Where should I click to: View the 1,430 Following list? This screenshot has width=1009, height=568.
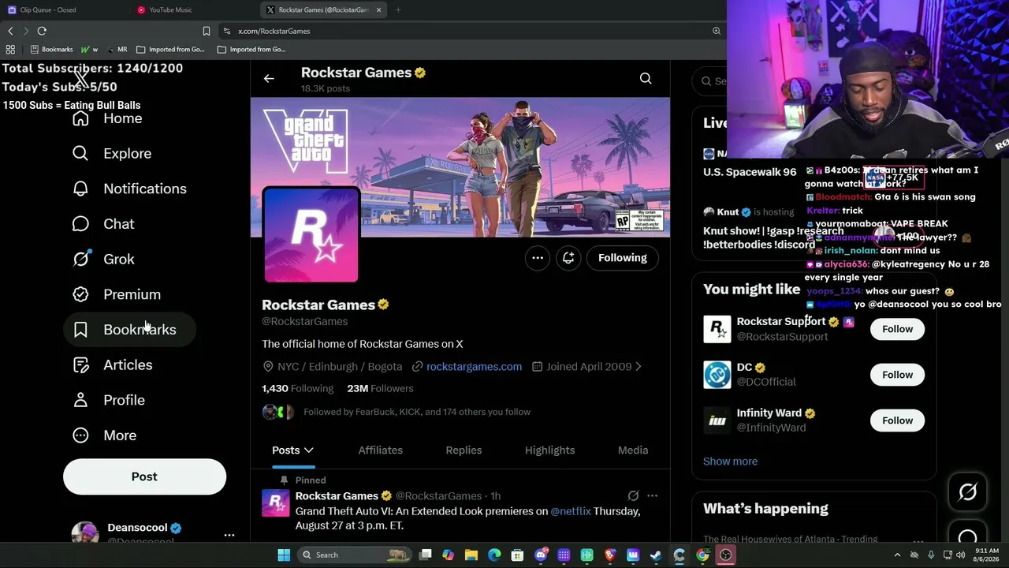click(297, 389)
